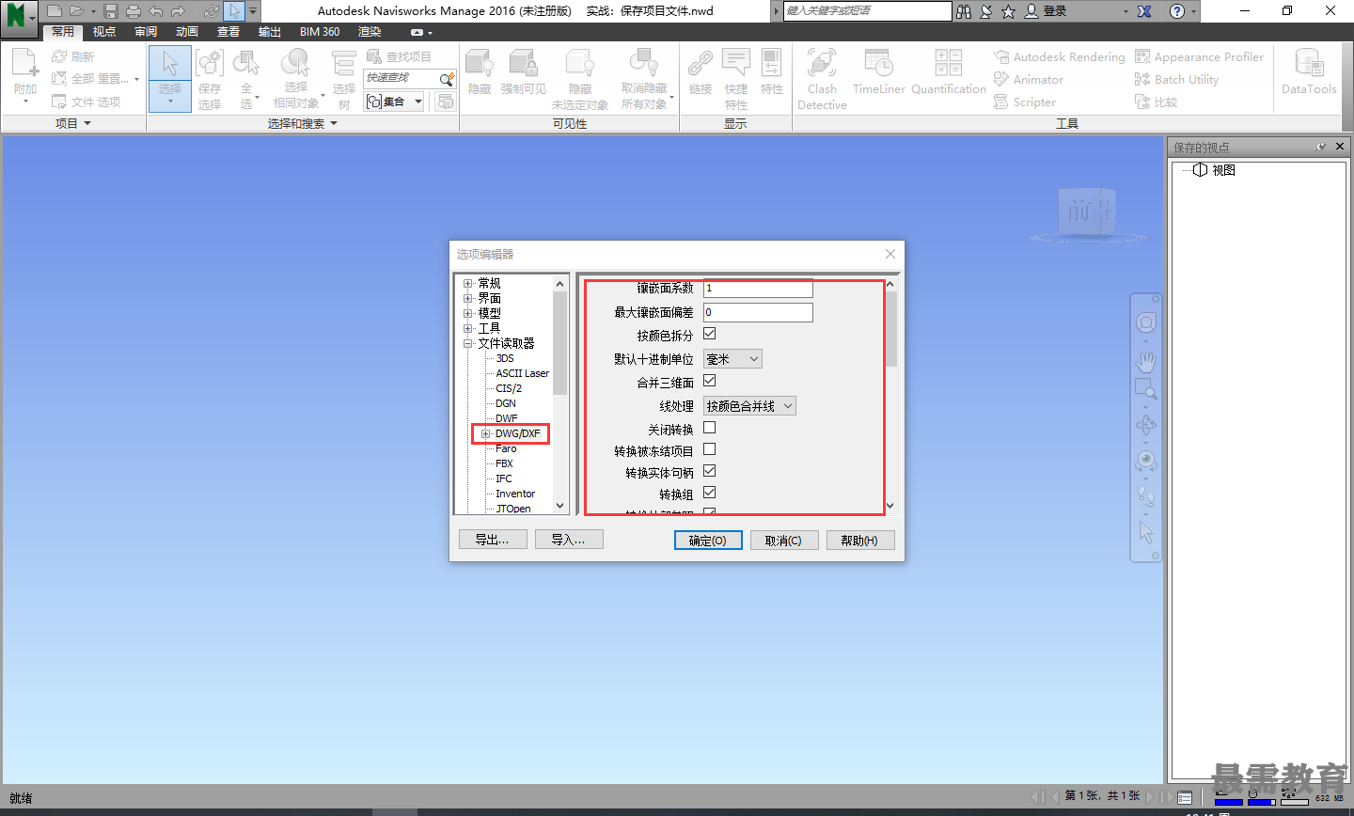1354x816 pixels.
Task: Toggle the 转换组 checkbox
Action: 710,493
